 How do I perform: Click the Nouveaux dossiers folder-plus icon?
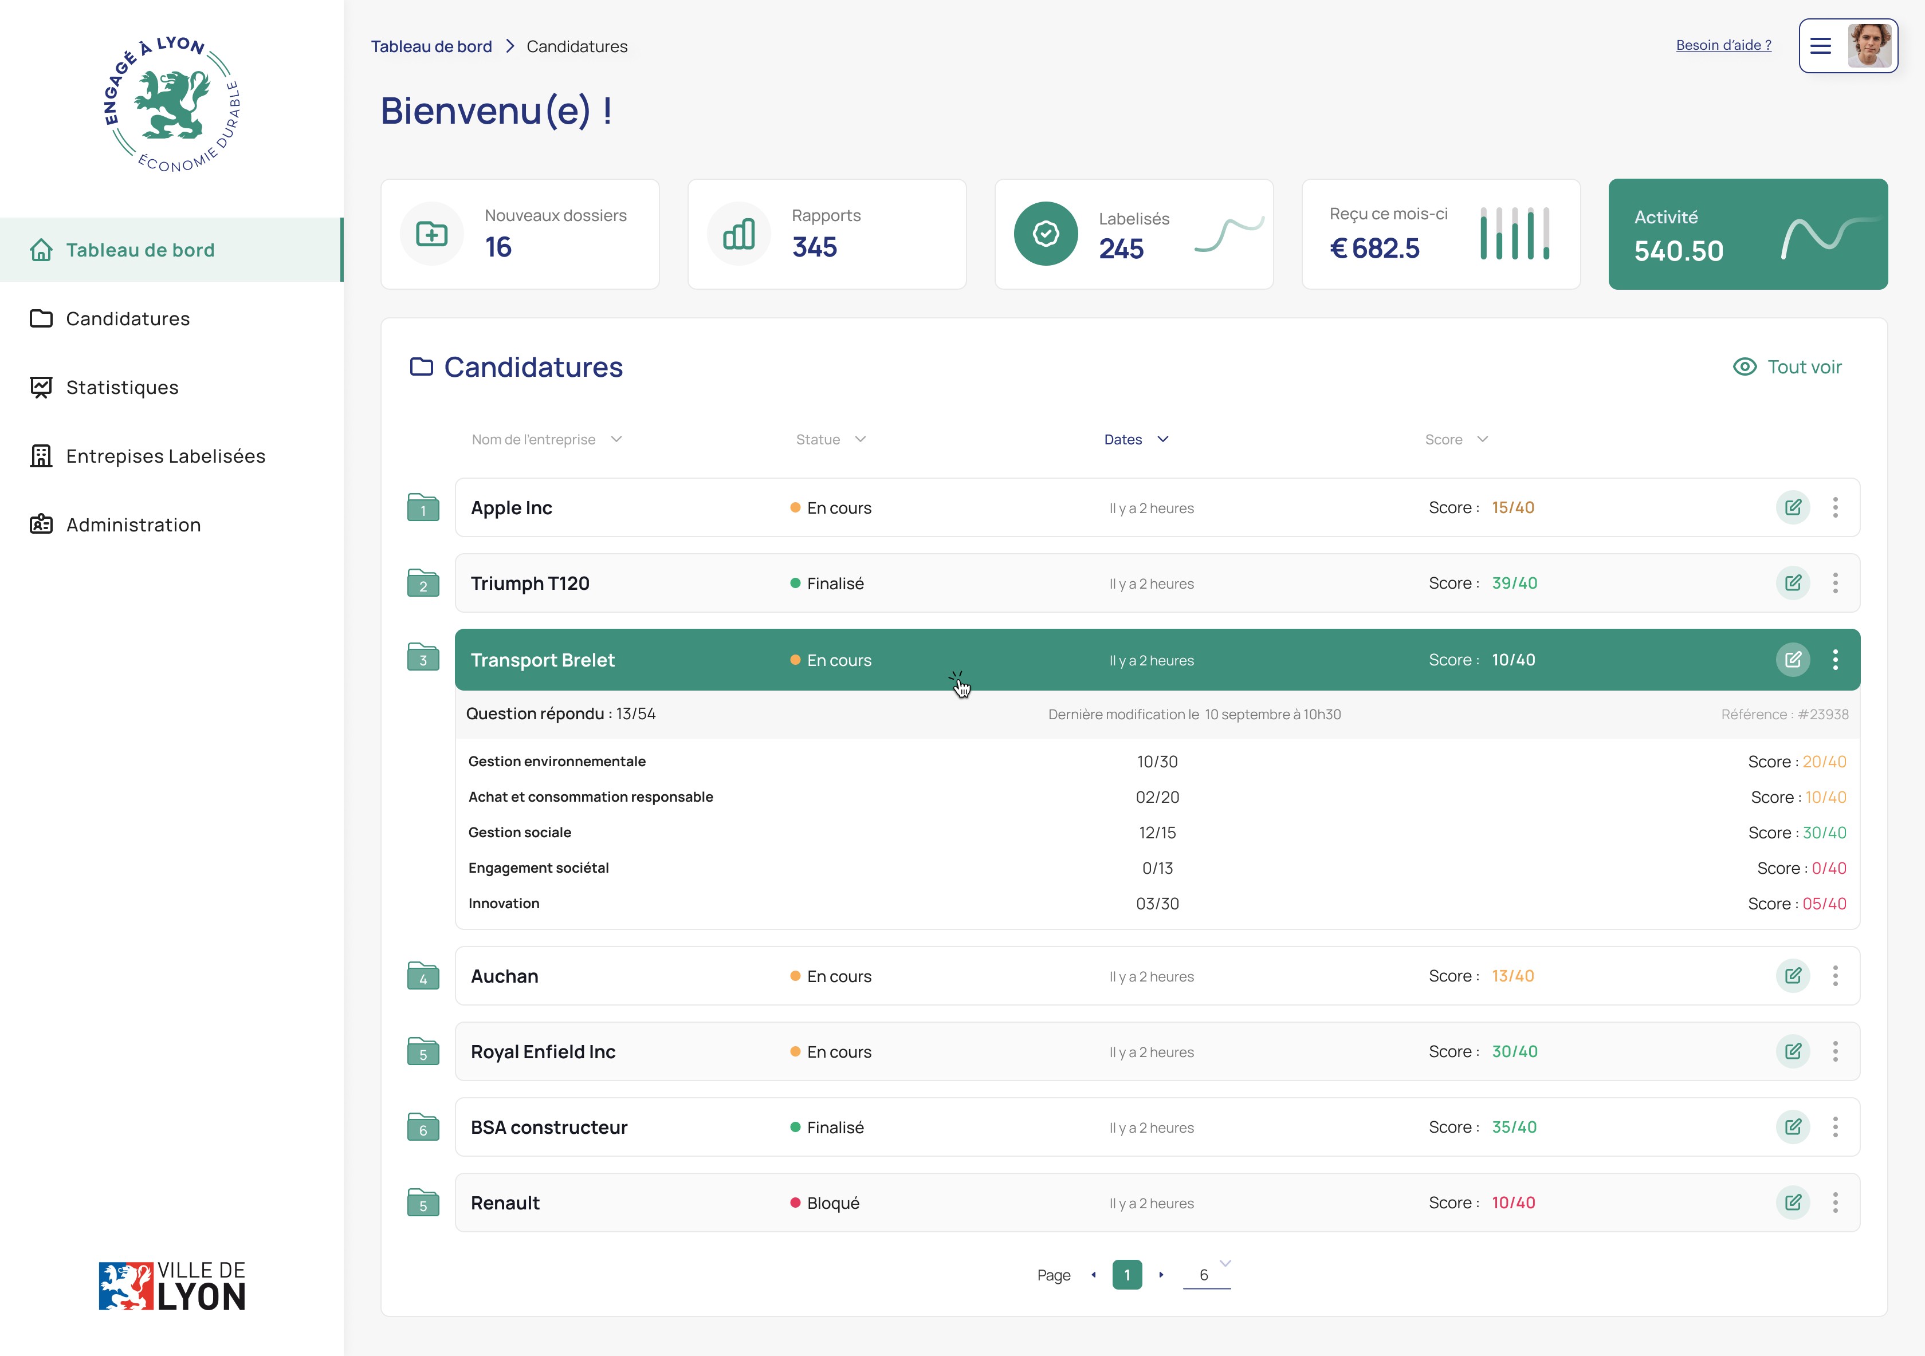pyautogui.click(x=432, y=234)
